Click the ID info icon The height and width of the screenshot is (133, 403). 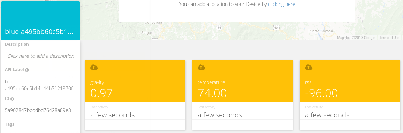pyautogui.click(x=12, y=99)
